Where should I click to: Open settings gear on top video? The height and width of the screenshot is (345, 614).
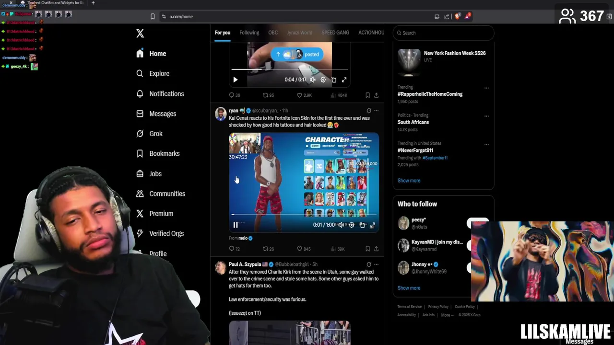(x=323, y=80)
